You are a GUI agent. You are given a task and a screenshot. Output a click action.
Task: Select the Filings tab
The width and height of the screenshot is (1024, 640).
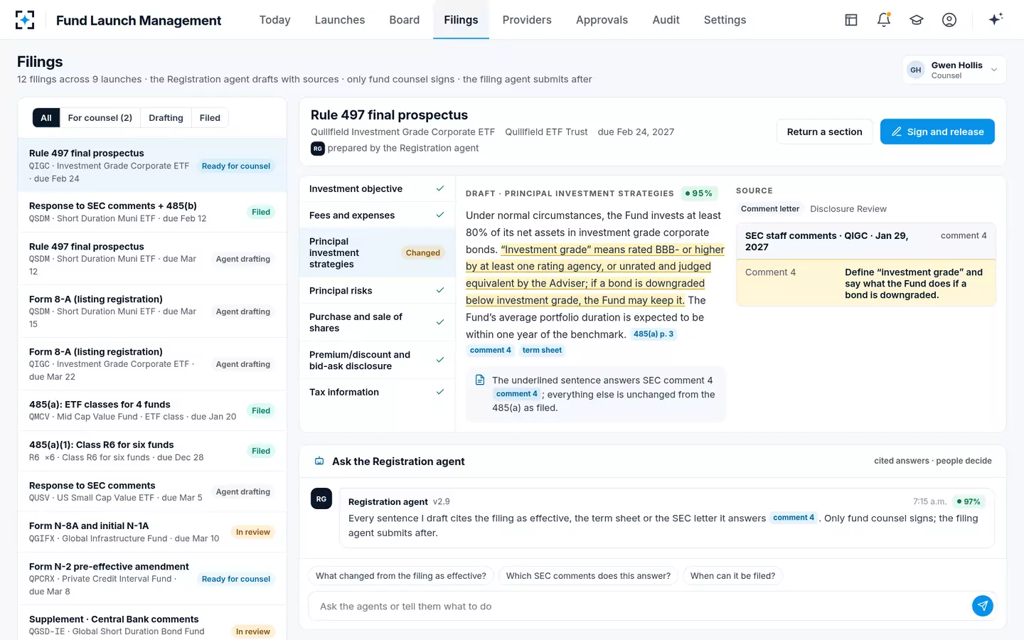point(461,20)
